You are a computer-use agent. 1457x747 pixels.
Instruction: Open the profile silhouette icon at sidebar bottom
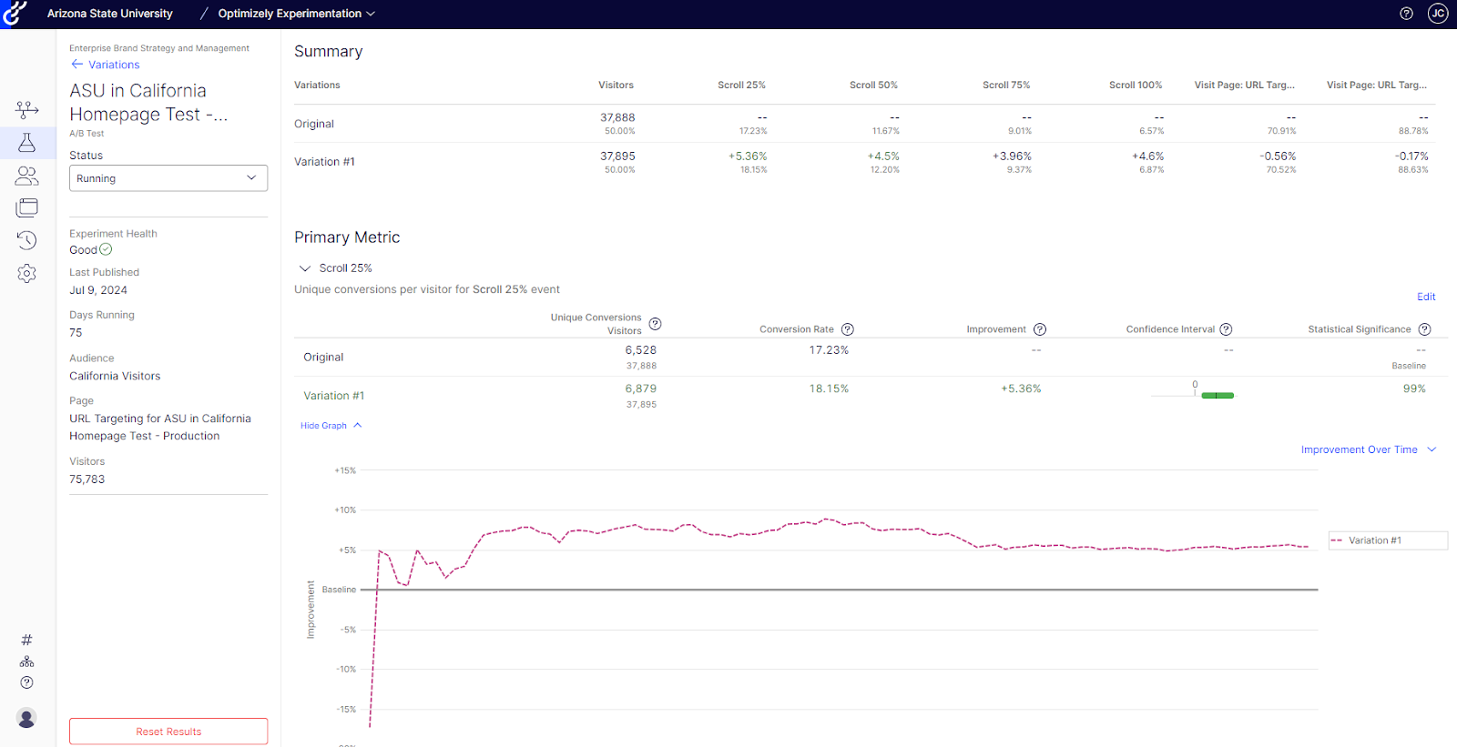point(27,718)
